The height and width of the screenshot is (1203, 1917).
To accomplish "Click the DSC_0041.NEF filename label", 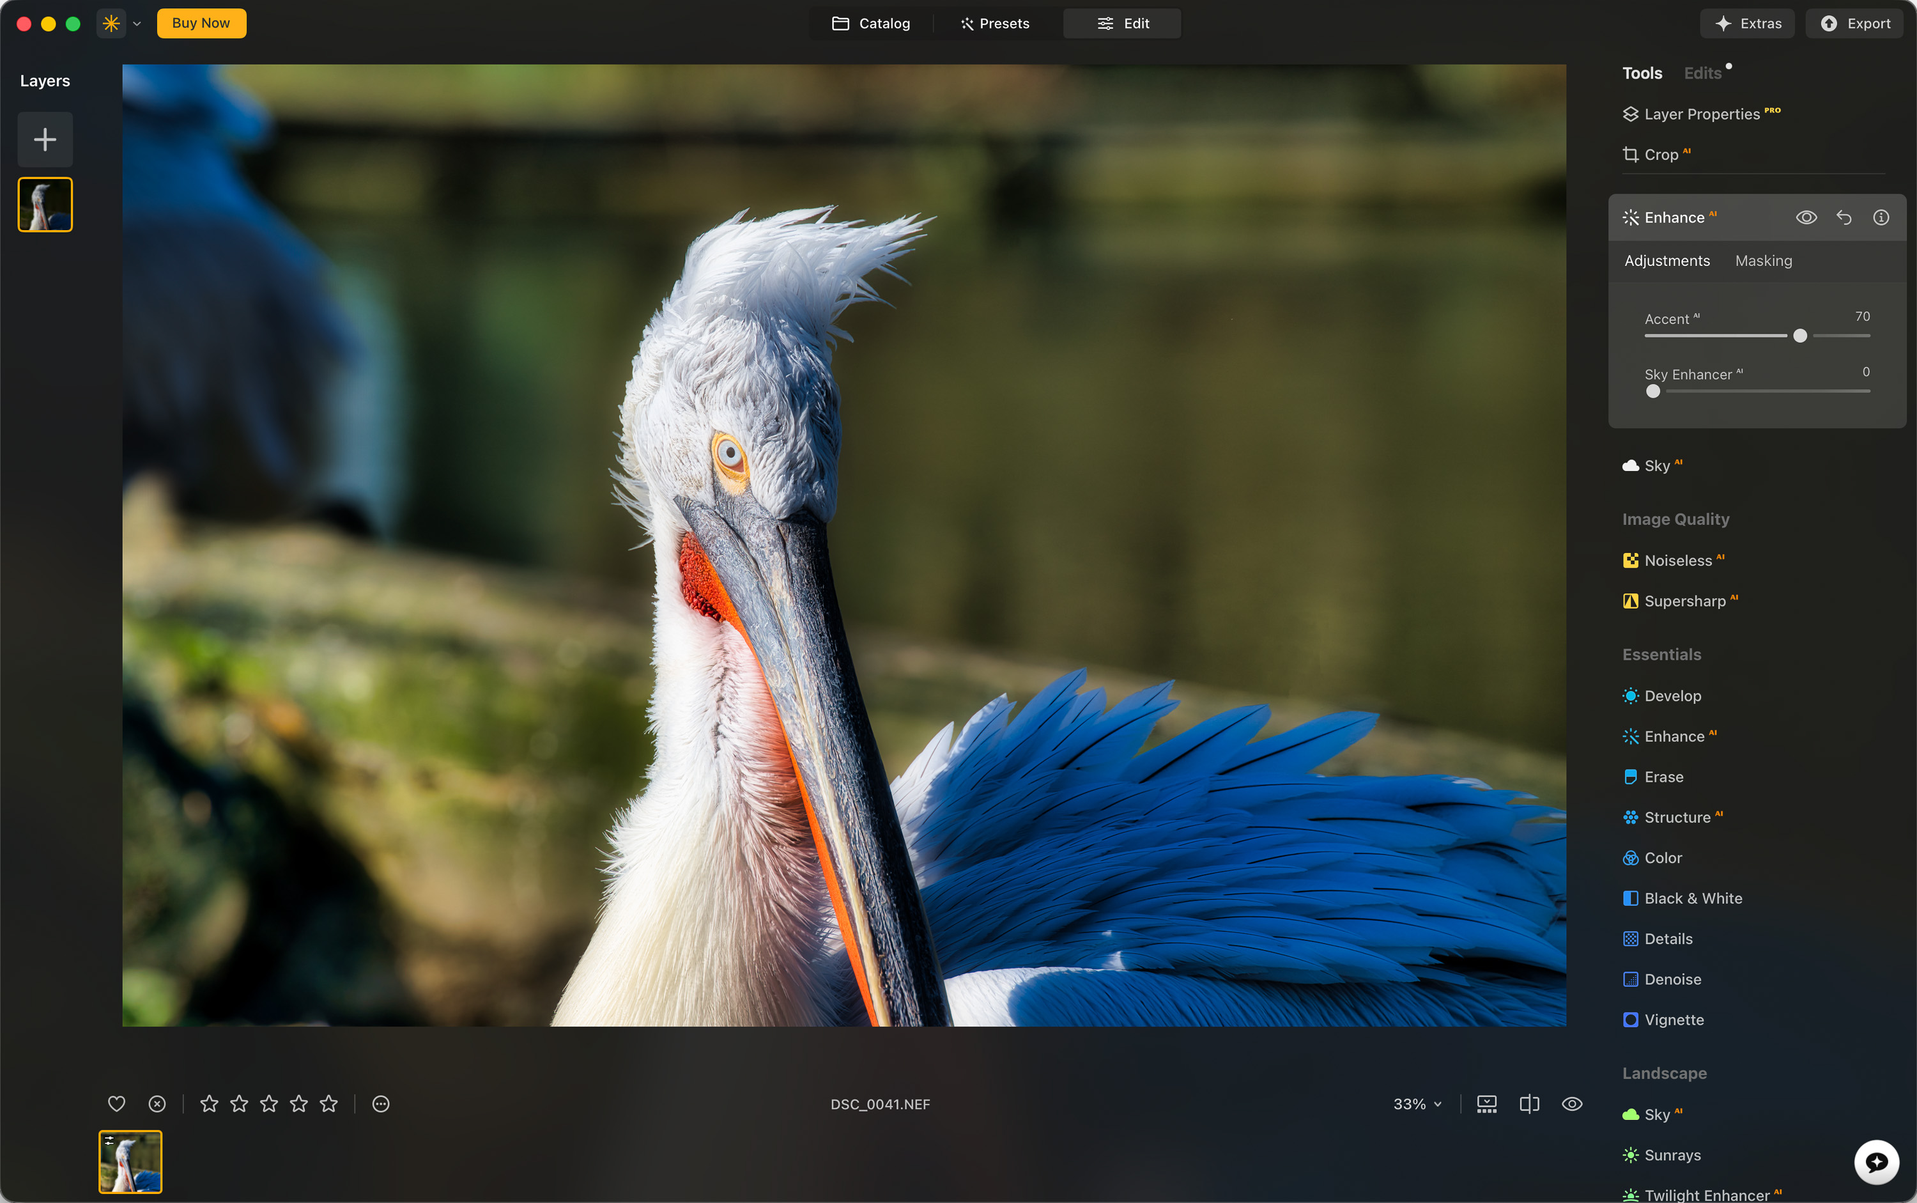I will [x=880, y=1105].
